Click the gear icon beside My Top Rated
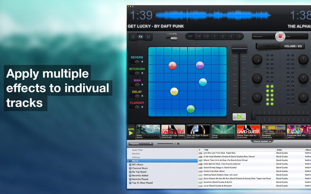The height and width of the screenshot is (194, 311). coord(130,172)
